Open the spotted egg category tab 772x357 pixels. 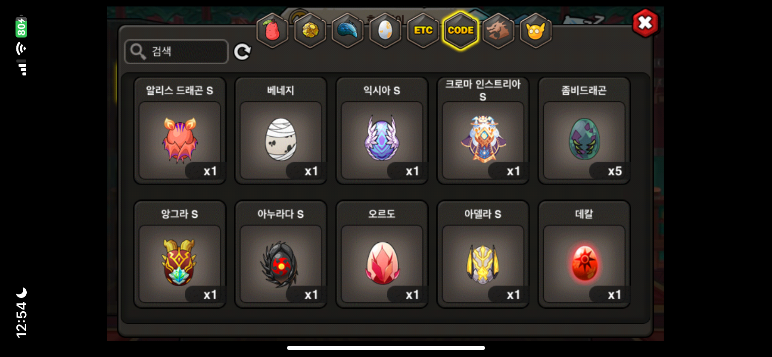point(385,31)
